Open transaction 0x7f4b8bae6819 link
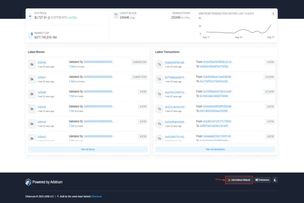Image resolution: width=304 pixels, height=203 pixels. [x=176, y=77]
